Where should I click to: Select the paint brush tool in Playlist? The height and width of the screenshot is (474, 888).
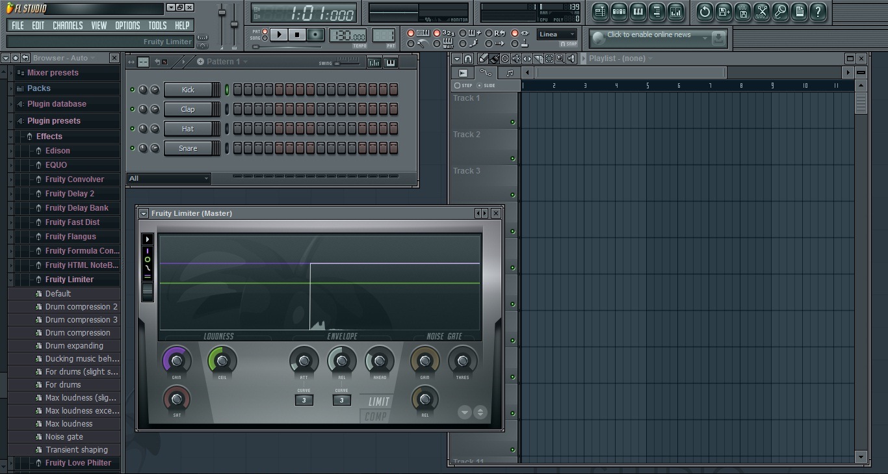coord(494,59)
